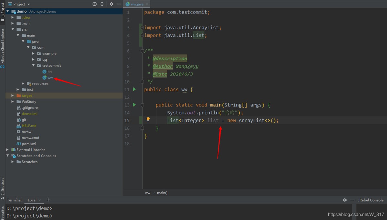Open pom.xml in the project tree
The width and height of the screenshot is (387, 220).
(29, 144)
